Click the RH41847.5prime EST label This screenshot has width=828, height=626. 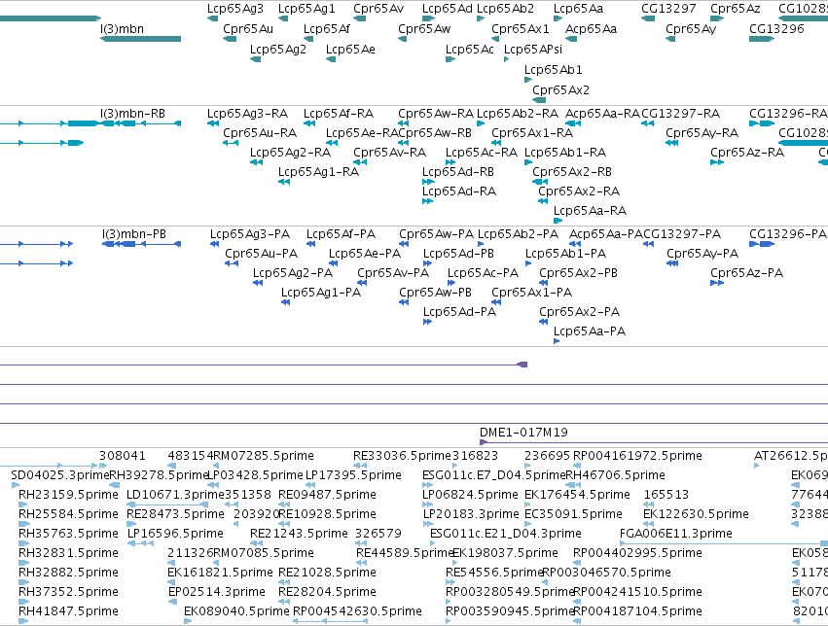pyautogui.click(x=68, y=611)
